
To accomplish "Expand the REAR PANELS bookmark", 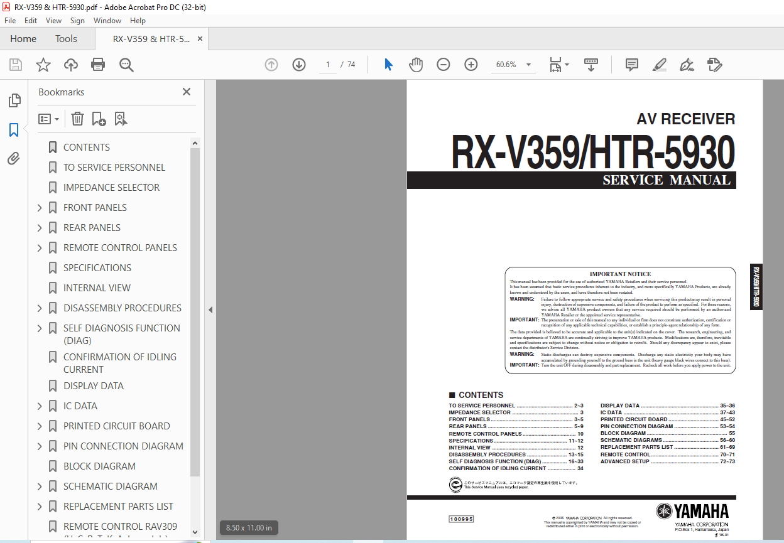I will click(40, 228).
